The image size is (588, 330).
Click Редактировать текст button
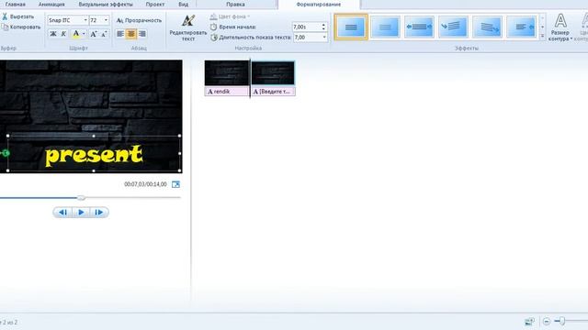187,28
